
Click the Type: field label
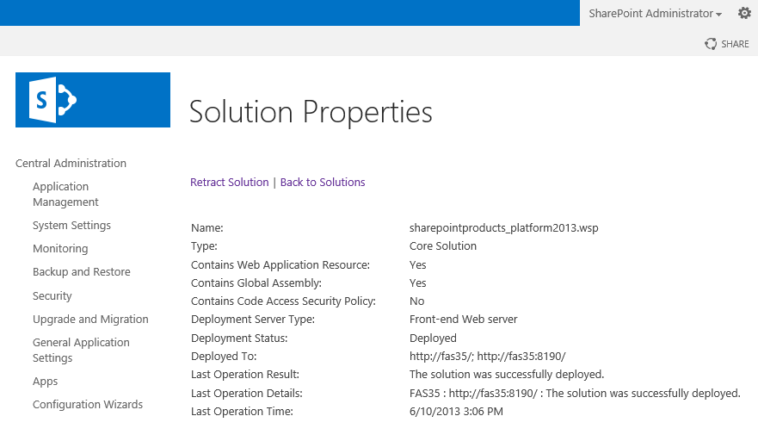pyautogui.click(x=204, y=246)
